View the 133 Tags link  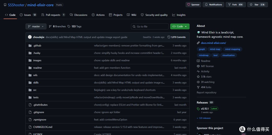pyautogui.click(x=74, y=26)
